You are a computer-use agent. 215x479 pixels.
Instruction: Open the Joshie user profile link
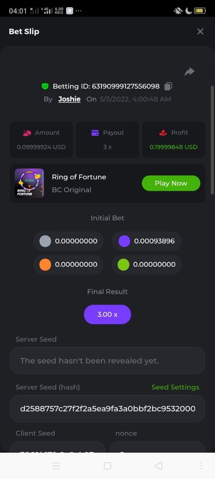point(69,99)
